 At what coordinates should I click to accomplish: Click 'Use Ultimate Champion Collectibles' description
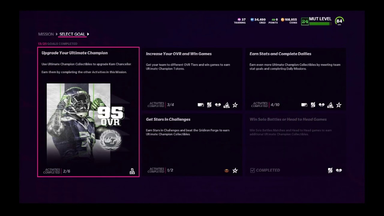click(86, 64)
